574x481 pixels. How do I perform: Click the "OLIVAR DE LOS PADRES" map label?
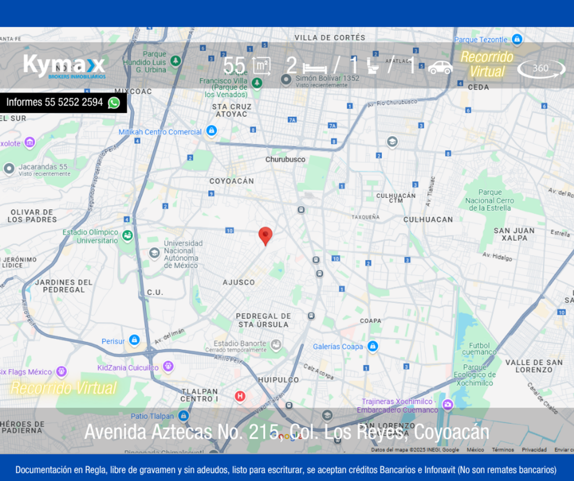(32, 216)
